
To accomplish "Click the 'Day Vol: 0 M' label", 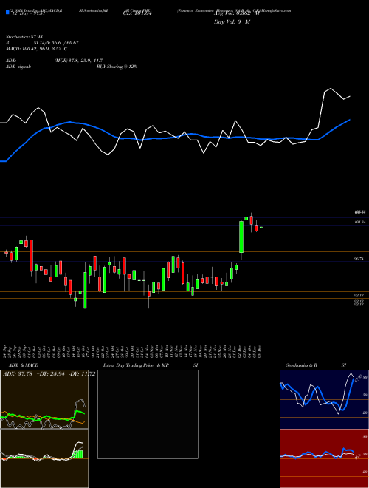I will (232, 22).
